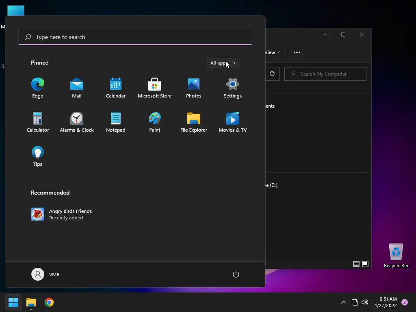
Task: Select the desktop icon behind Start menu top-left
Action: tap(16, 11)
